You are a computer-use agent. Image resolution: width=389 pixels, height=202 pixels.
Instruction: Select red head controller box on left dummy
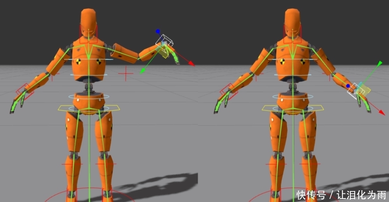pyautogui.click(x=89, y=34)
